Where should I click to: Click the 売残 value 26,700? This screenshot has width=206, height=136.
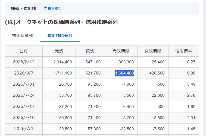(65, 84)
